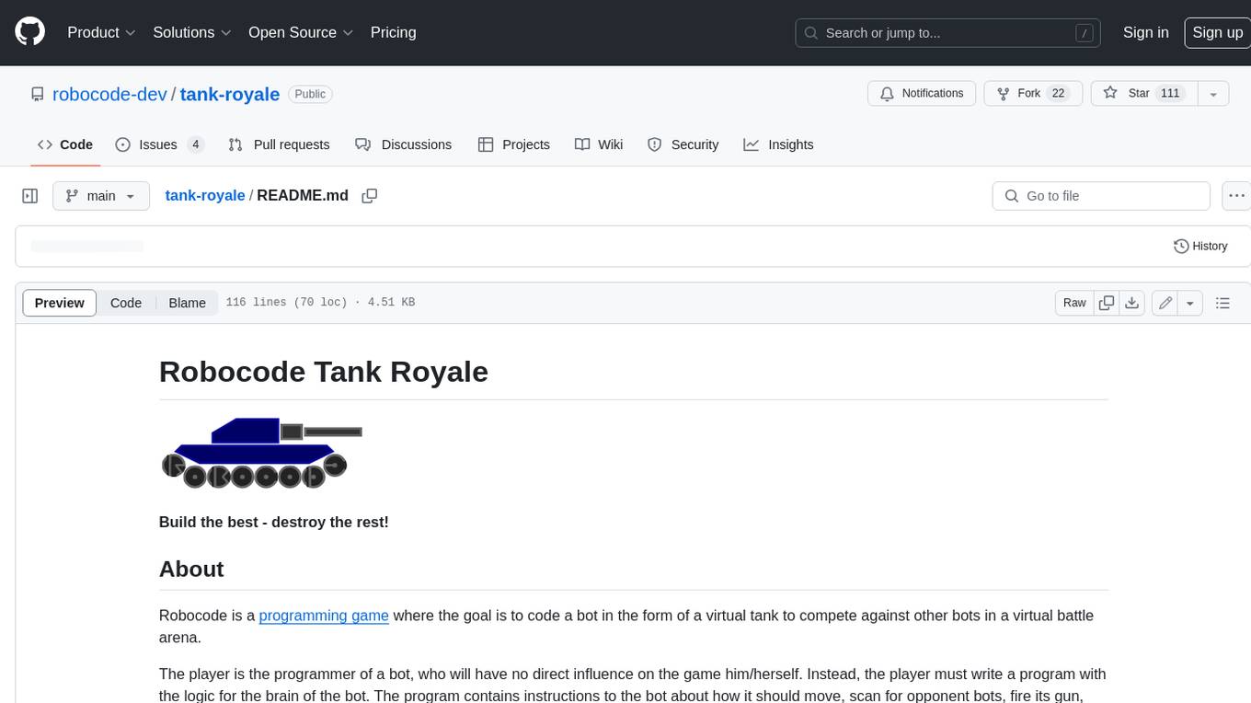This screenshot has height=703, width=1251.
Task: Open the main branch selector
Action: click(x=101, y=196)
